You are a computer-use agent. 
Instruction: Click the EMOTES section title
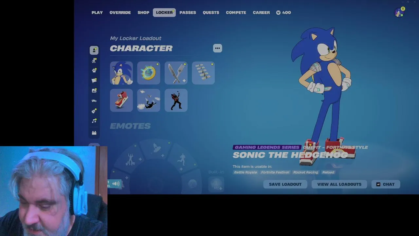pyautogui.click(x=130, y=126)
